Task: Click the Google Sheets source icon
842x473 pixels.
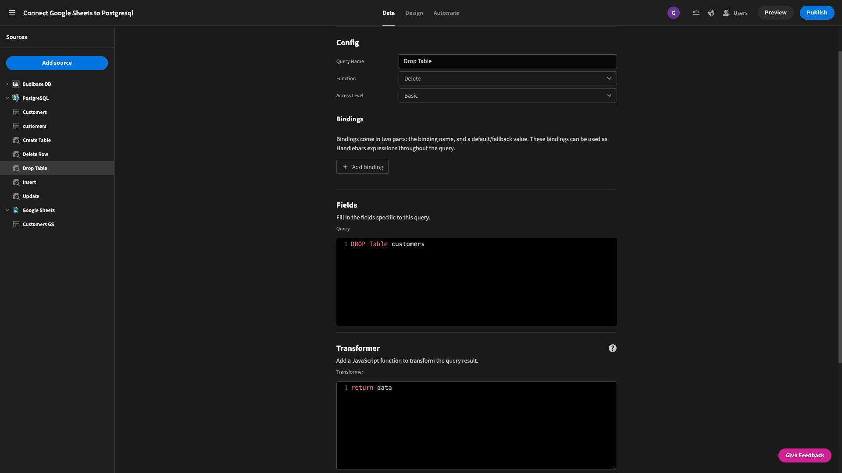Action: (16, 210)
